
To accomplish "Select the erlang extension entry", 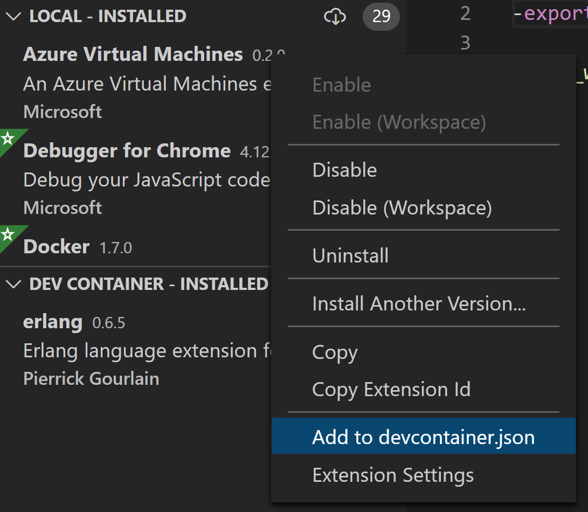I will point(53,322).
